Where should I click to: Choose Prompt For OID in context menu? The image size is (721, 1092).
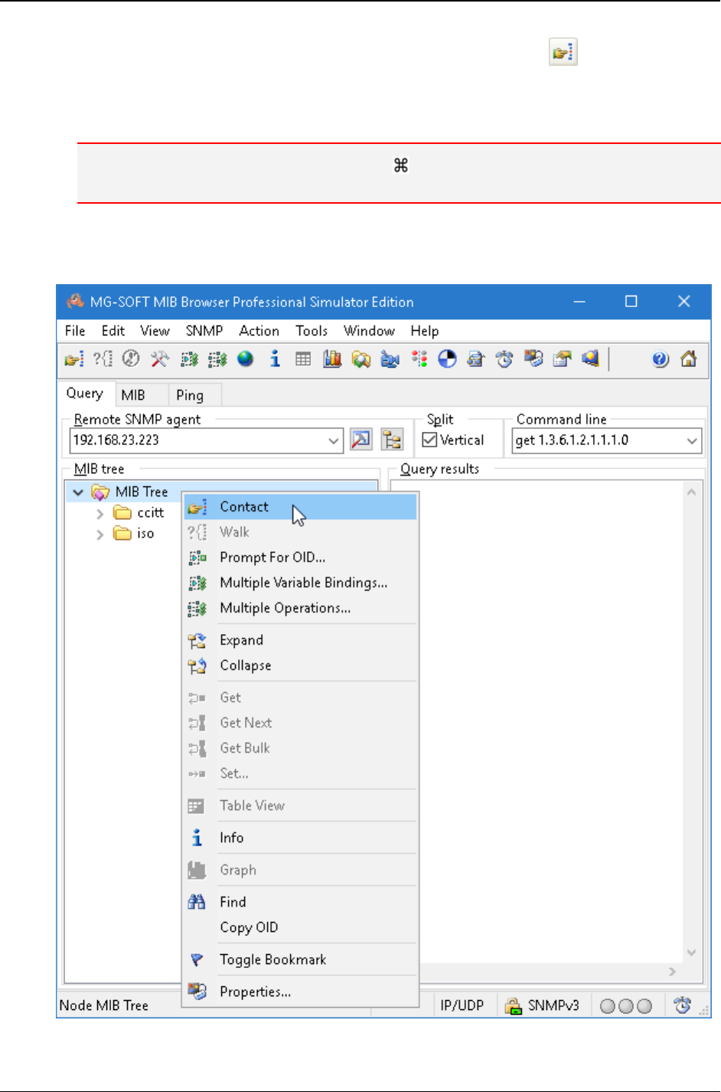pos(300,557)
